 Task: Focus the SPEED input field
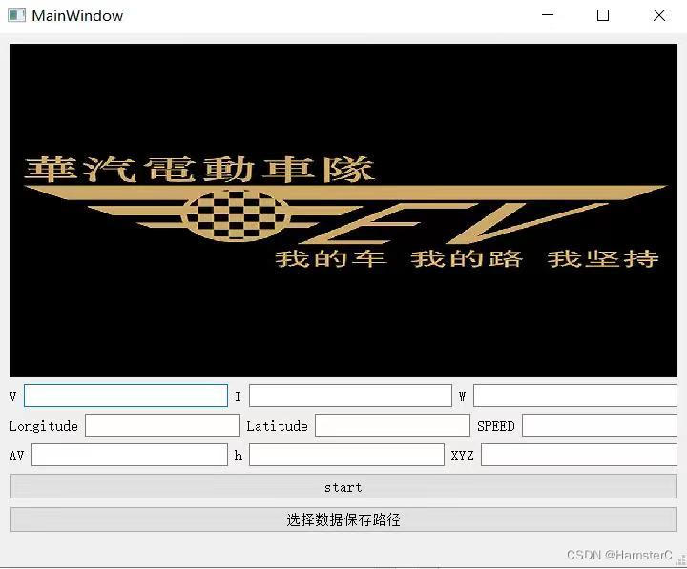coord(600,425)
